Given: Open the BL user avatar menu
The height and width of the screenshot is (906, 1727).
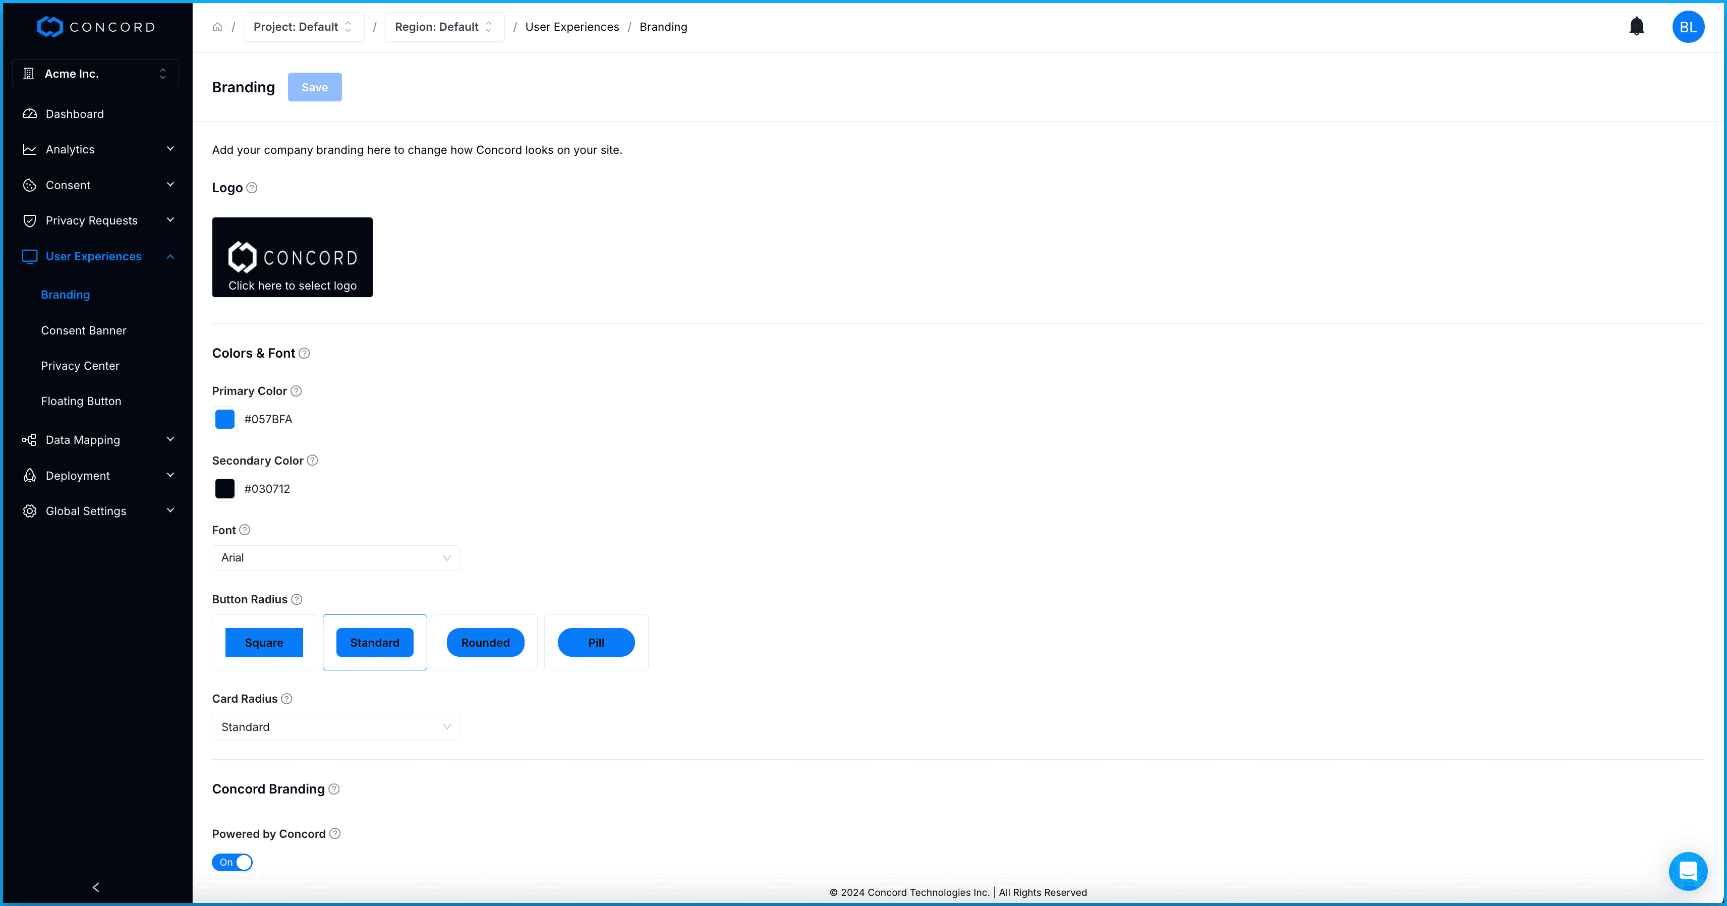Looking at the screenshot, I should coord(1688,27).
